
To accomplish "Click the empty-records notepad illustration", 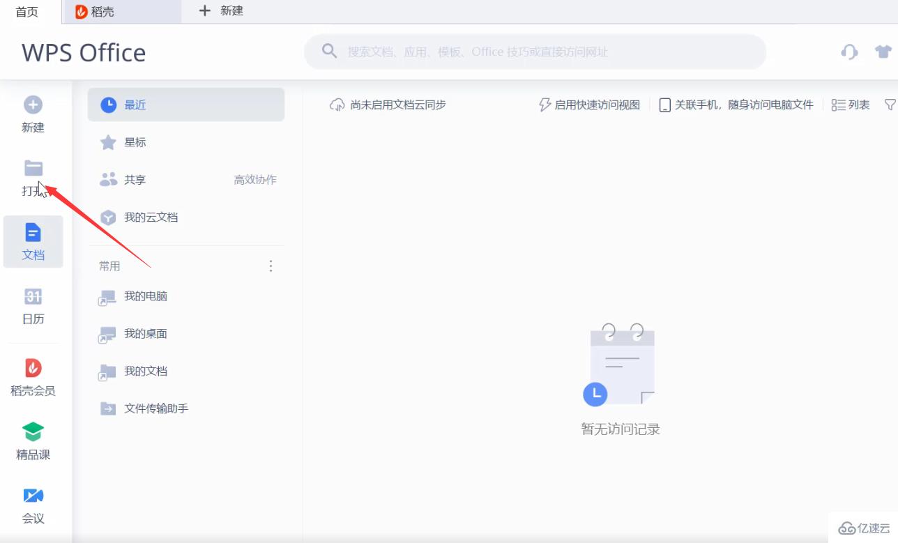I will pos(620,365).
